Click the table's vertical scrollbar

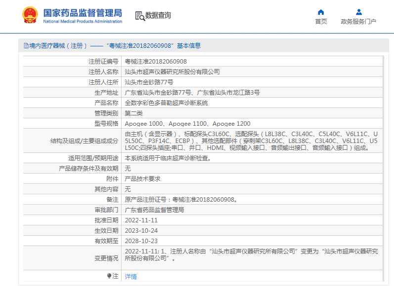(383, 169)
